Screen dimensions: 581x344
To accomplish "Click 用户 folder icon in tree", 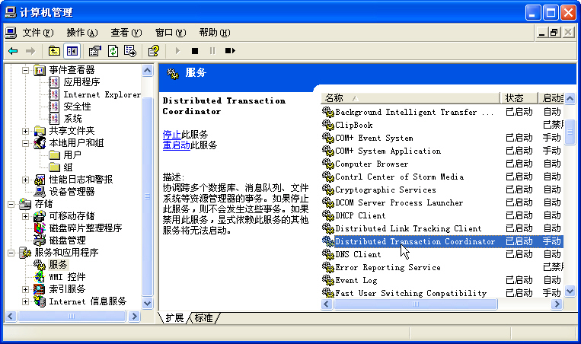I will click(55, 154).
